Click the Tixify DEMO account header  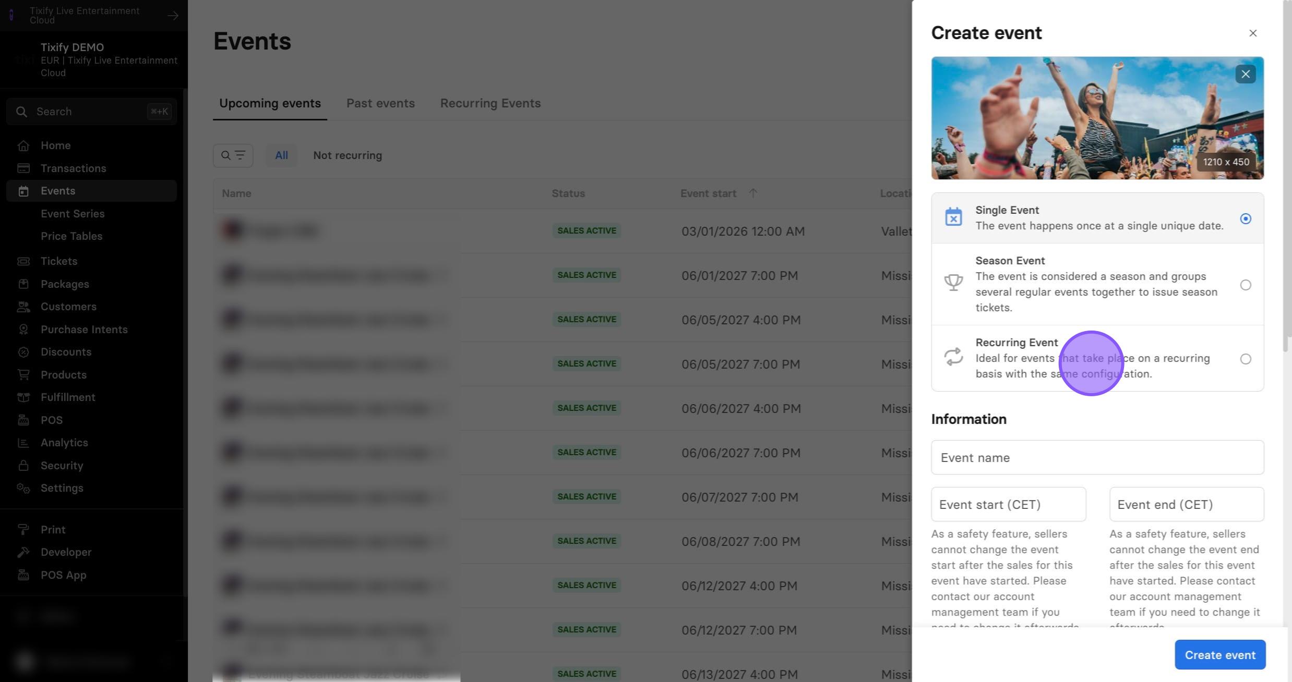coord(94,59)
